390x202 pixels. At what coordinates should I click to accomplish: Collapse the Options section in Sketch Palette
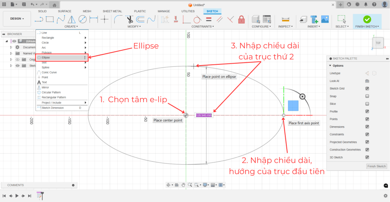click(330, 66)
